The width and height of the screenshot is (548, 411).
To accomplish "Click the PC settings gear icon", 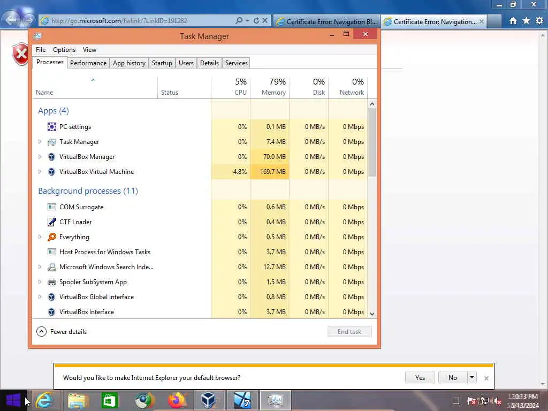I will pyautogui.click(x=52, y=127).
